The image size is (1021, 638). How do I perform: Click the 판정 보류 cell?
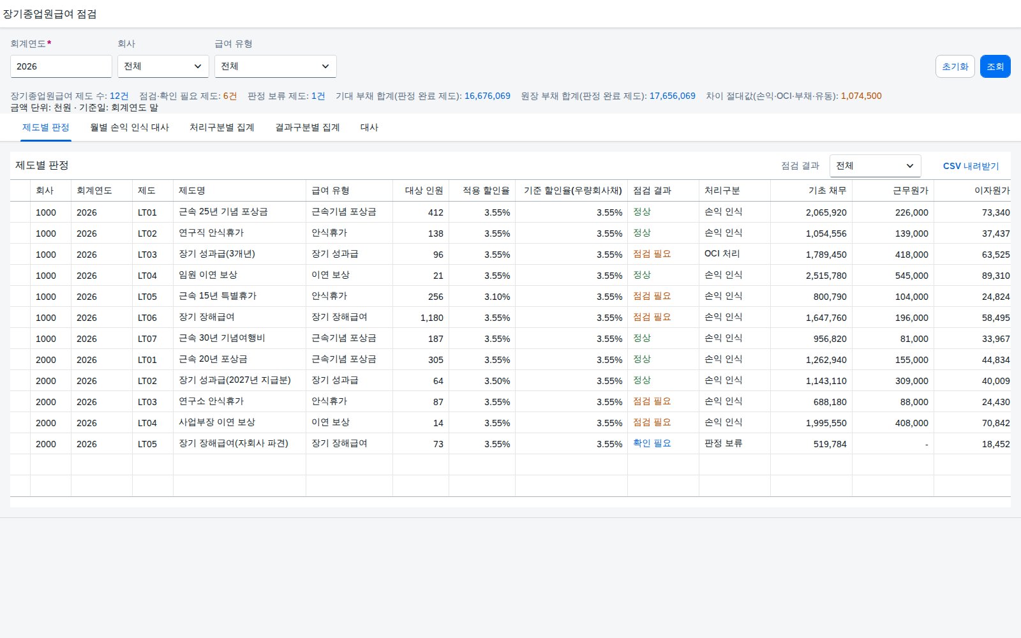point(734,443)
